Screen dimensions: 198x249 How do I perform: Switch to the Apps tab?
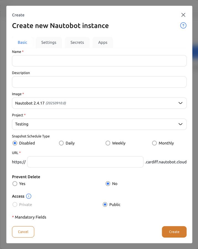102,42
